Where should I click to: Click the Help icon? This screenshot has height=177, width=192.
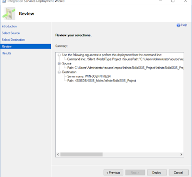pos(178,25)
